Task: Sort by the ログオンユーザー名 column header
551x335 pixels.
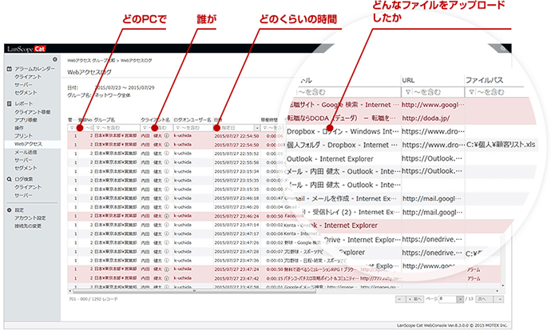Action: pyautogui.click(x=192, y=120)
